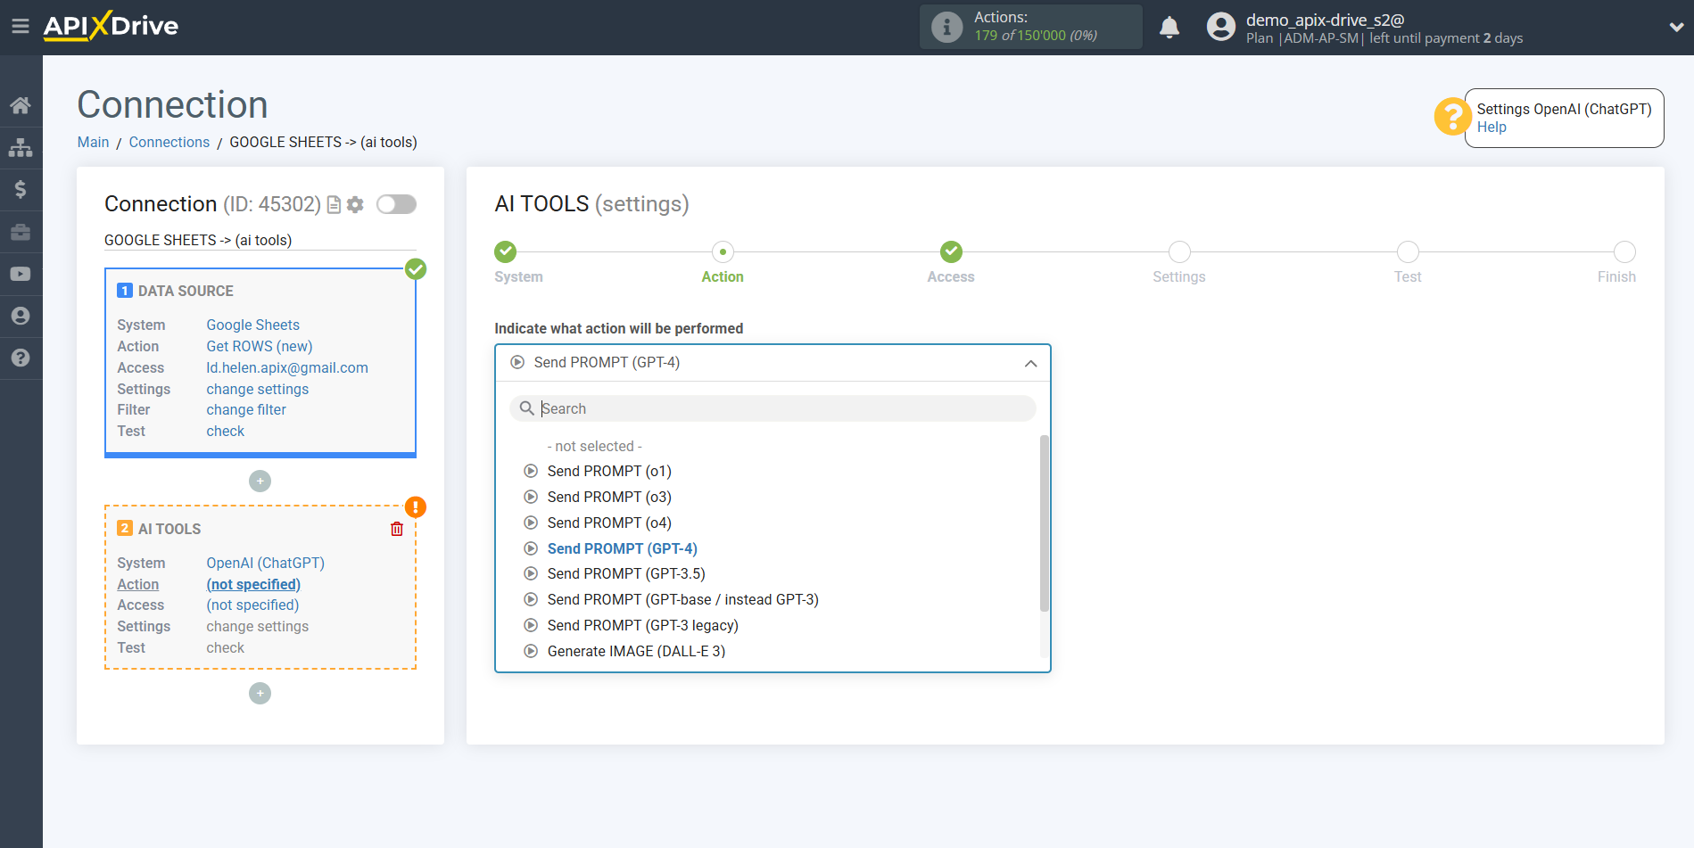Delete the AI TOOLS block with trash icon
Image resolution: width=1694 pixels, height=848 pixels.
click(397, 529)
